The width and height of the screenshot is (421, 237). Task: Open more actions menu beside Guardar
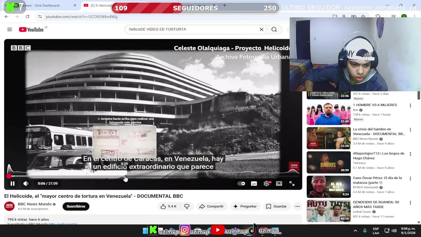(x=297, y=206)
